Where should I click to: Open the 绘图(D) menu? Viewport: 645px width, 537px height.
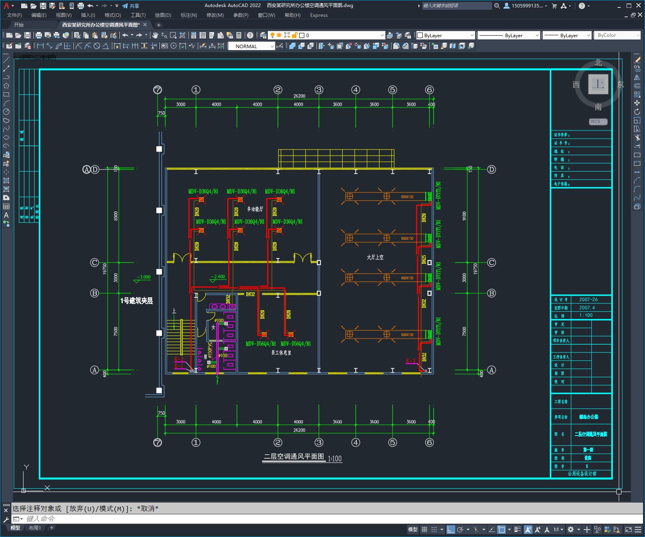click(x=163, y=15)
